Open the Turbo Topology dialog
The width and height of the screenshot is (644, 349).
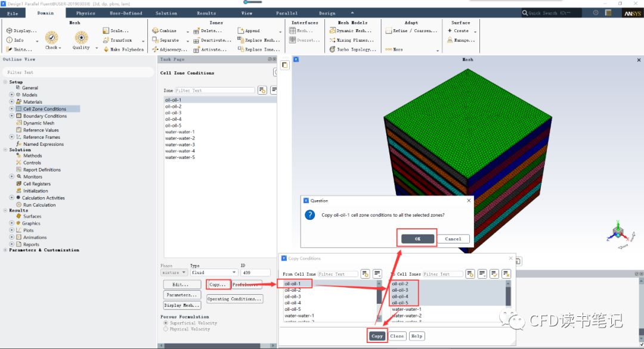353,49
